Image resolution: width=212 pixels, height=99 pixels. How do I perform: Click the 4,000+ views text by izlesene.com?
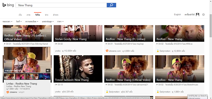coord(128,51)
